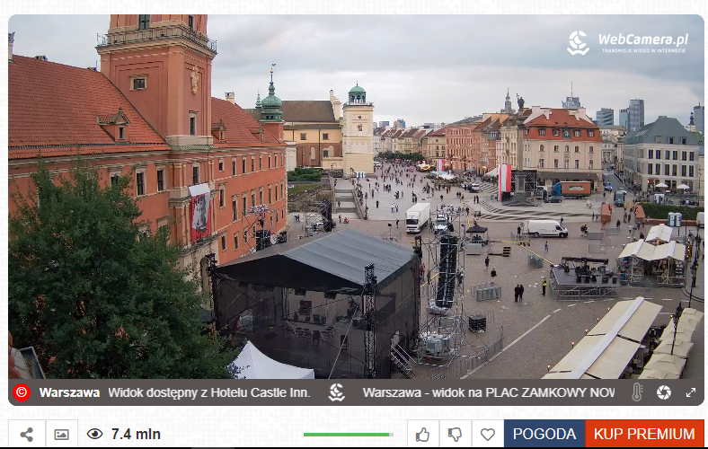This screenshot has height=449, width=708.
Task: Open the image gallery icon
Action: click(x=61, y=434)
